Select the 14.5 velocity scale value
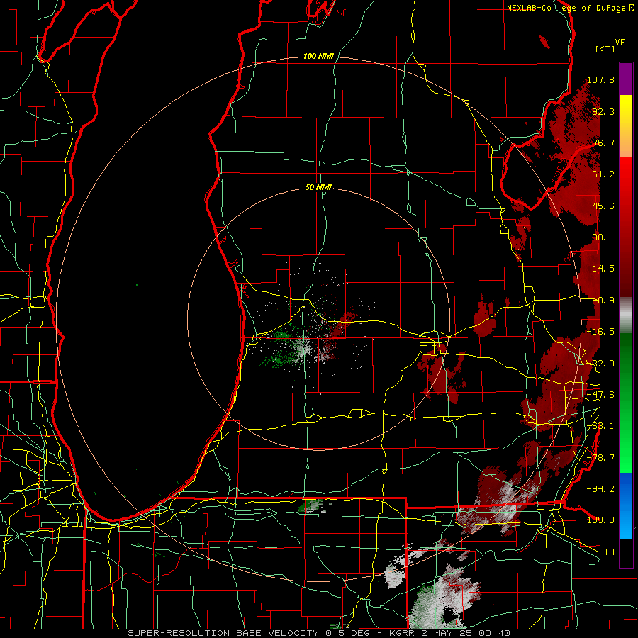The width and height of the screenshot is (638, 638). (603, 269)
